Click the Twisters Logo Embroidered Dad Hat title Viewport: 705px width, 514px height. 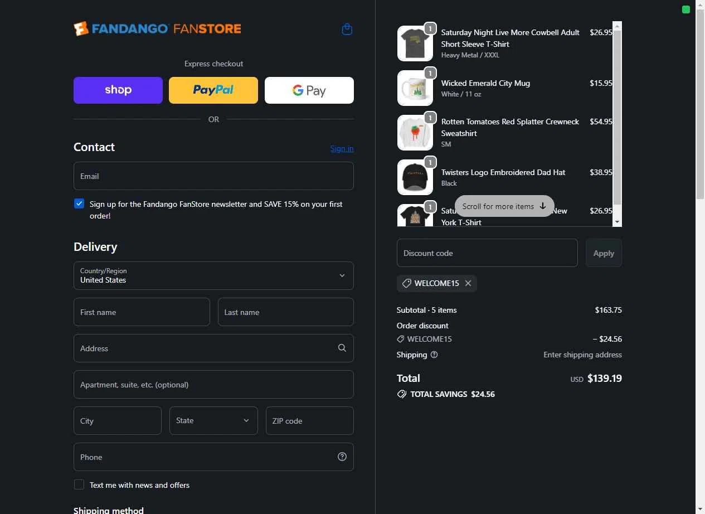pyautogui.click(x=503, y=172)
